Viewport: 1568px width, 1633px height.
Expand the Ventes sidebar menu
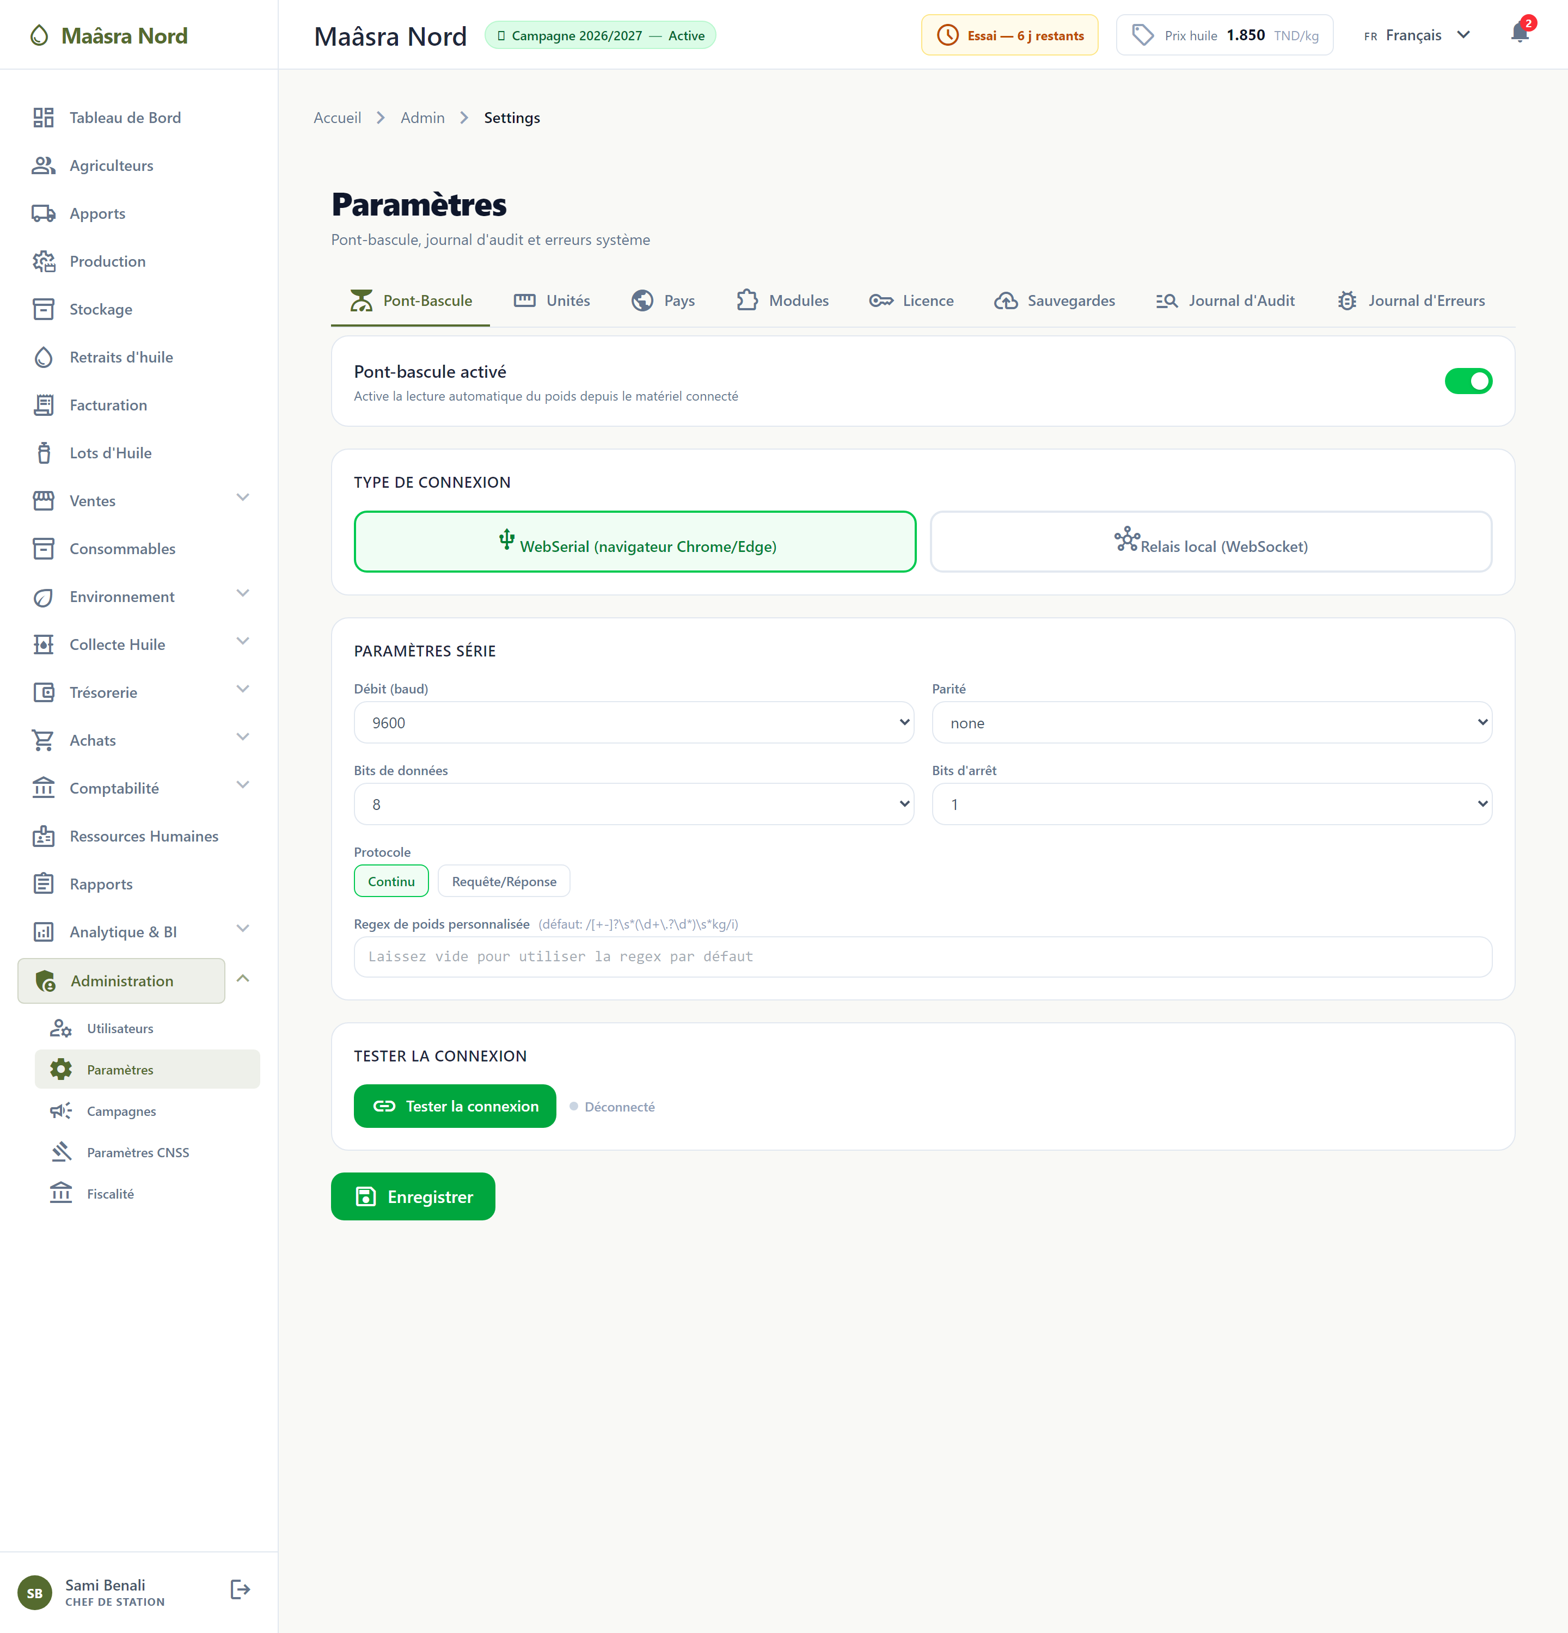[242, 498]
